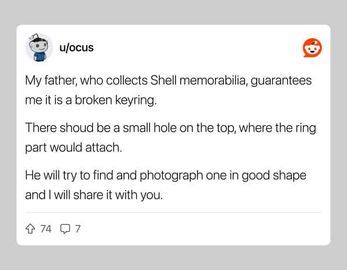Click the upvote arrow icon
The width and height of the screenshot is (347, 270).
pyautogui.click(x=30, y=229)
